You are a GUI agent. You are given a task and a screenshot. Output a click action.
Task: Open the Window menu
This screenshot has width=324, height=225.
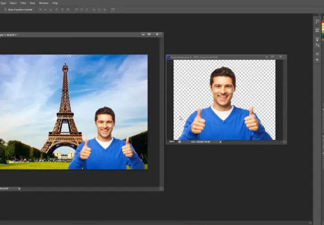(x=44, y=3)
